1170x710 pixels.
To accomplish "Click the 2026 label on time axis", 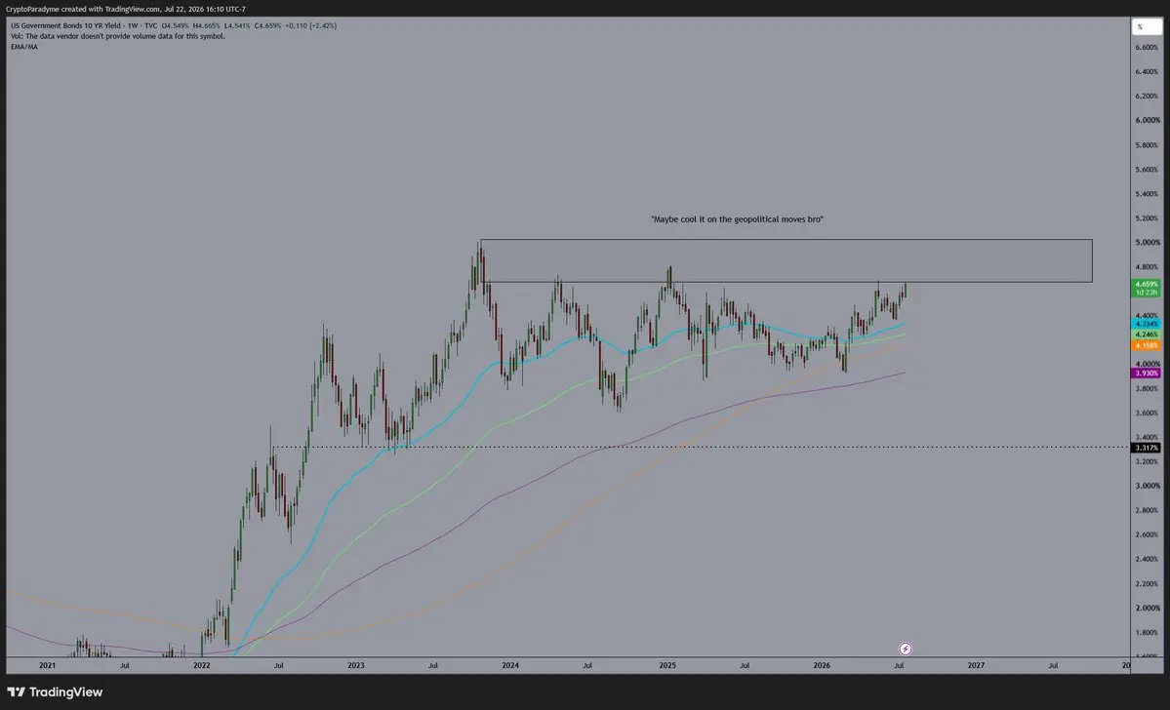I will point(822,665).
